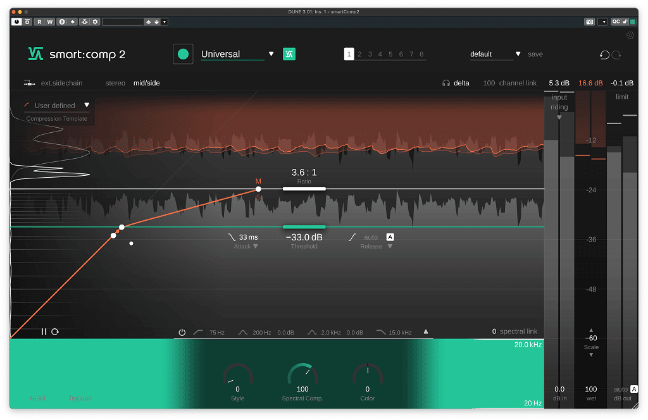Viewport: 648px width, 420px height.
Task: Open the default preset dropdown arrow
Action: point(518,54)
